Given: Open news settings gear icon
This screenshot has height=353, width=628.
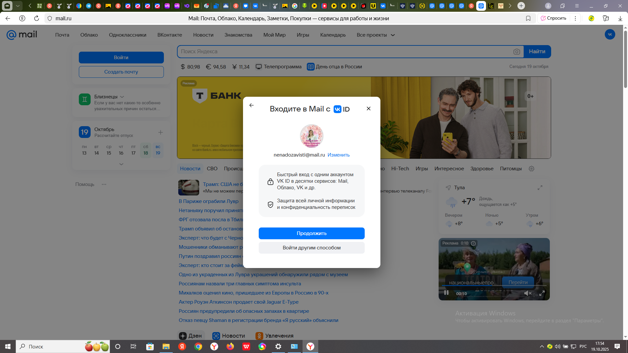Looking at the screenshot, I should [532, 169].
